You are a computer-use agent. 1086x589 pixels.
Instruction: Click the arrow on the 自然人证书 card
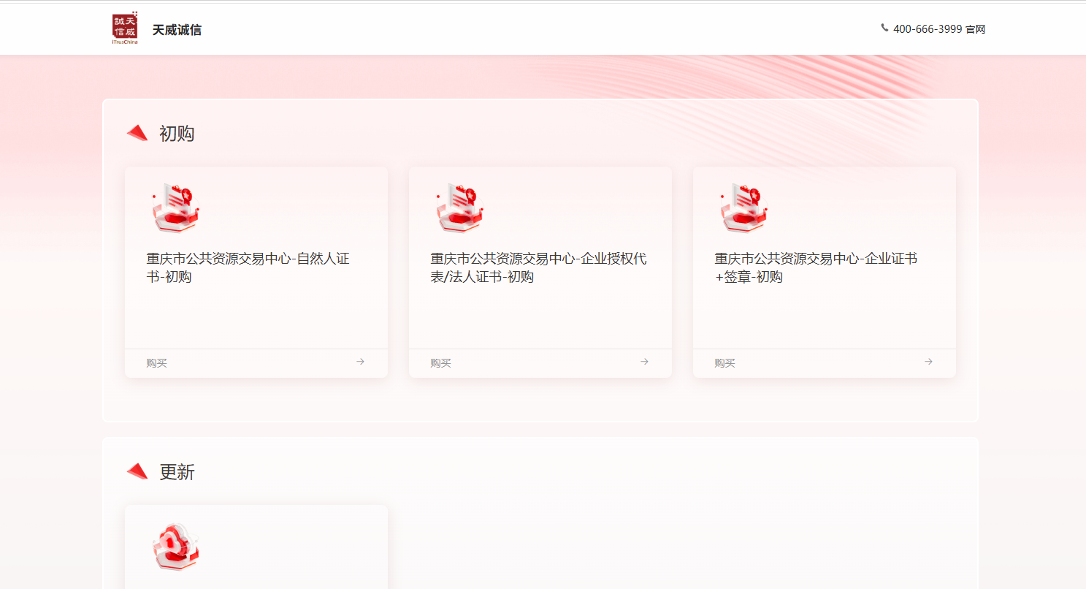click(x=360, y=362)
